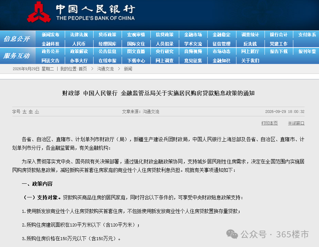Open the 在线申报 menu item
319x247 pixels.
(x=108, y=61)
